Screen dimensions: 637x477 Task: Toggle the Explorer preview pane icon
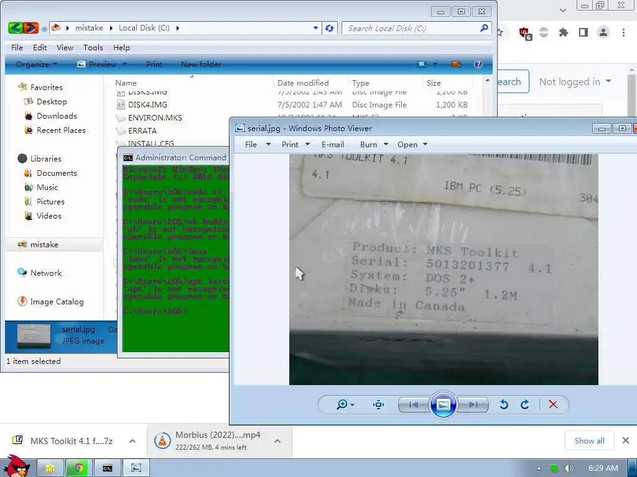[x=456, y=64]
